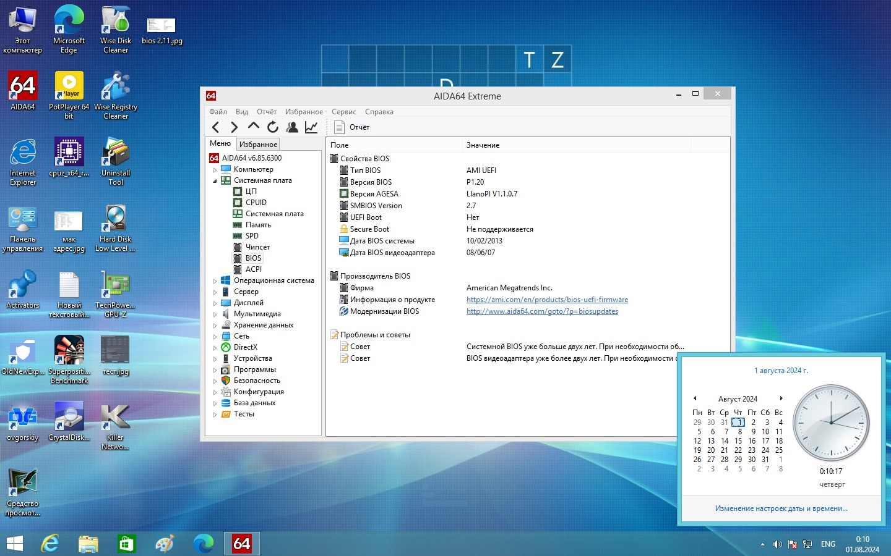Select SPD tree item
The width and height of the screenshot is (891, 556).
point(252,236)
